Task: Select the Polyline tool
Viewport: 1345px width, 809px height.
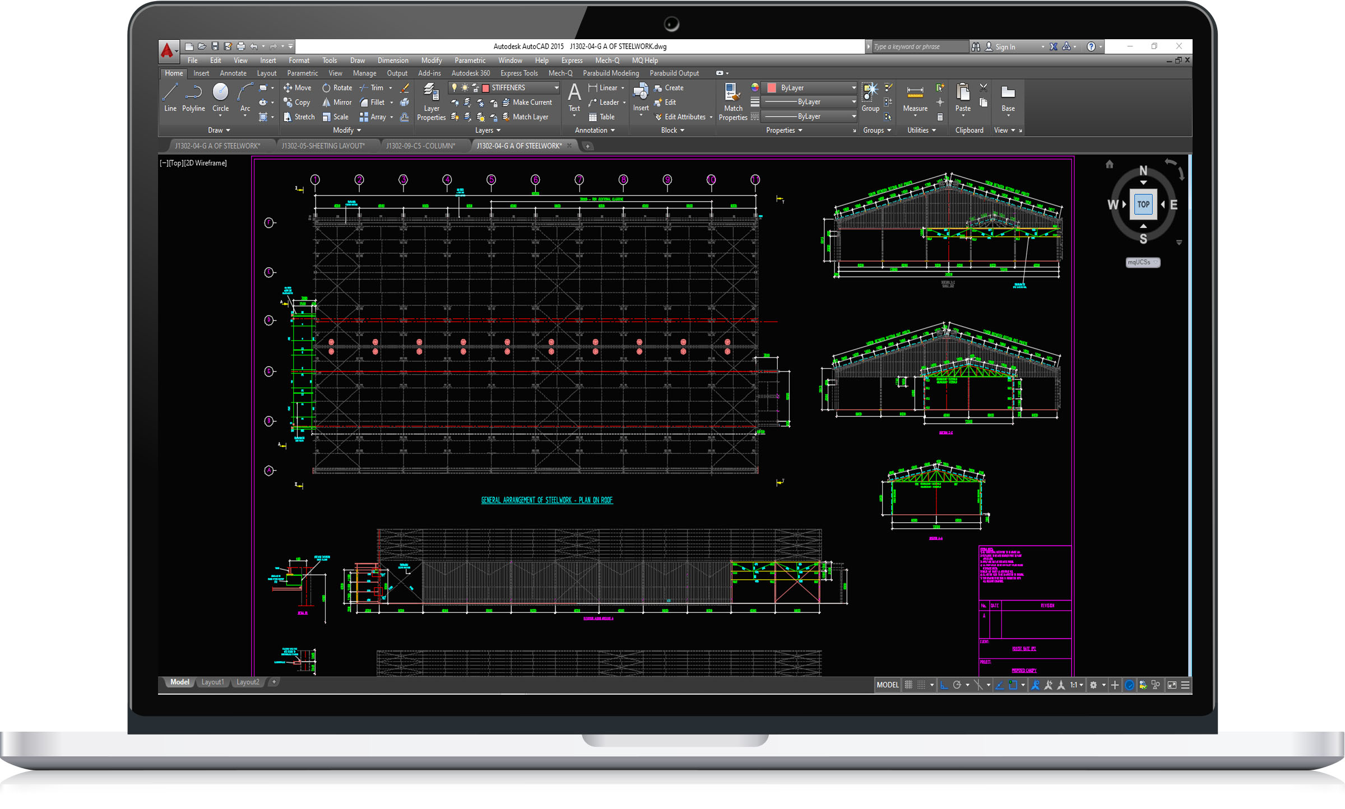Action: pyautogui.click(x=193, y=98)
